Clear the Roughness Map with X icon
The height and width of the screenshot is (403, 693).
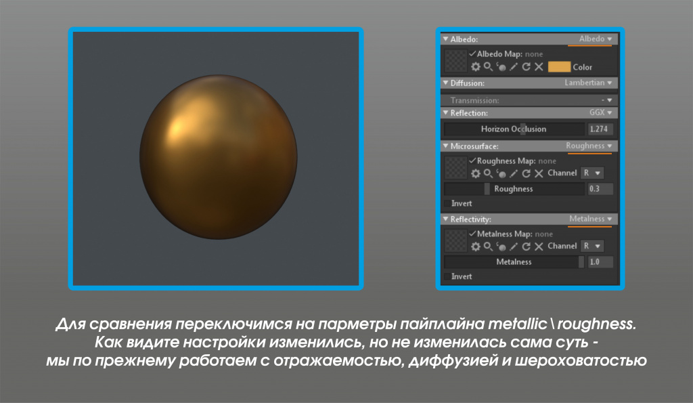(539, 173)
